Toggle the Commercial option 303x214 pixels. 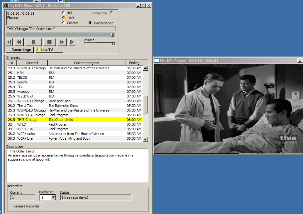[x=111, y=13]
